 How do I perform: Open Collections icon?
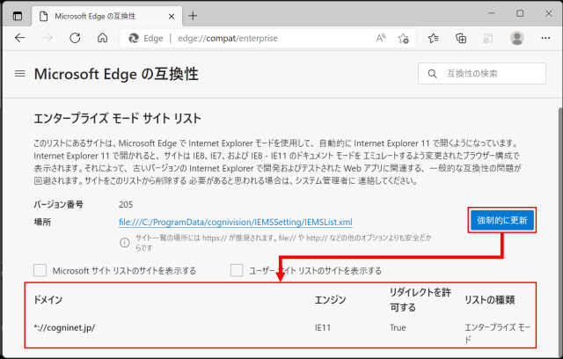(461, 38)
